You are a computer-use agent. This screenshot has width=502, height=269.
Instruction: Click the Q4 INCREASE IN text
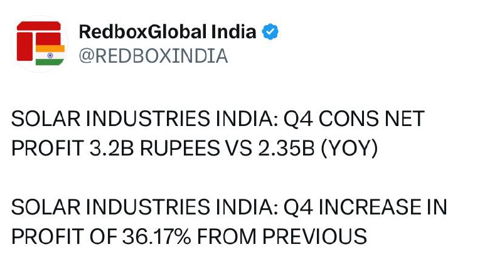[x=365, y=207]
